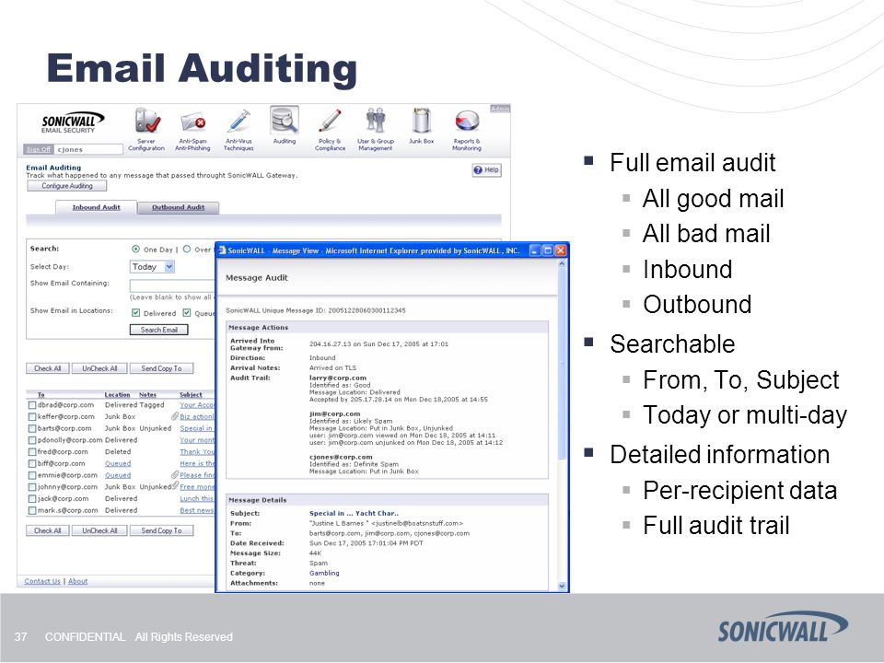
Task: Toggle the Delivered location checkbox
Action: (x=136, y=313)
